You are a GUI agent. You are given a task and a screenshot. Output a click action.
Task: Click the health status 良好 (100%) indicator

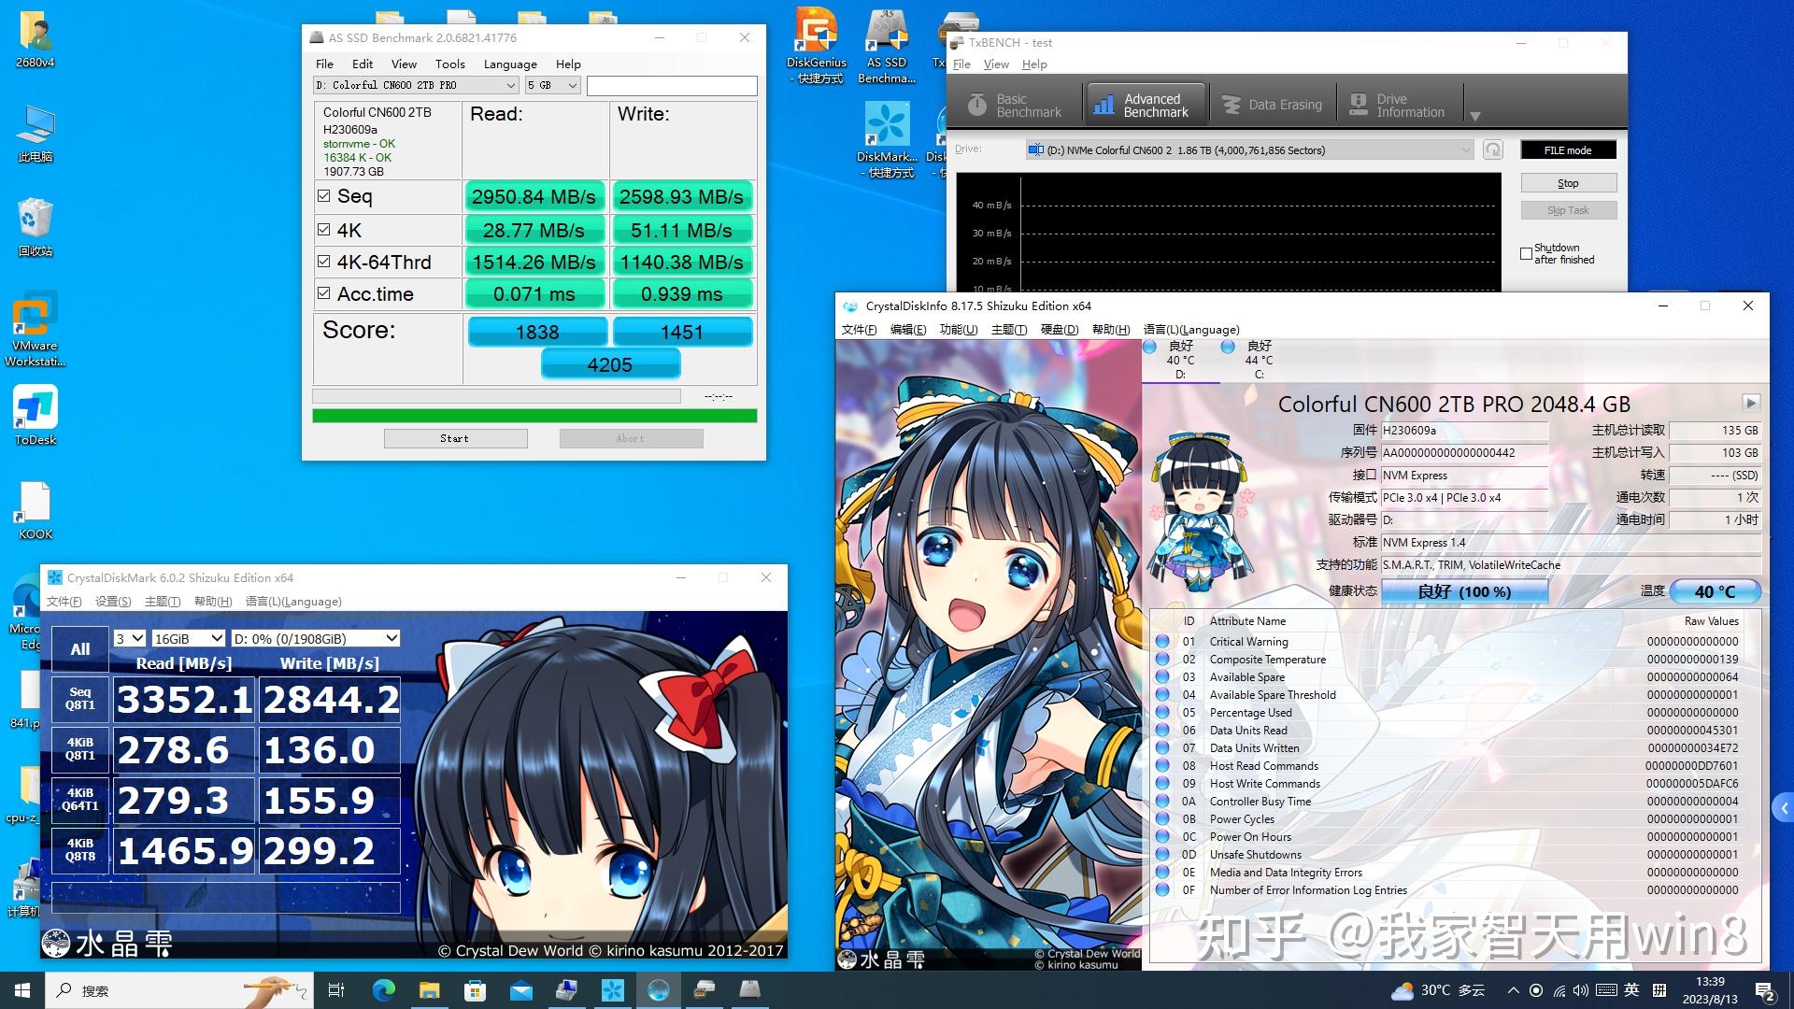click(1463, 590)
